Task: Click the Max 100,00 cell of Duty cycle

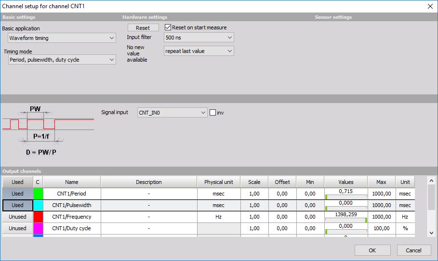Action: tap(382, 228)
